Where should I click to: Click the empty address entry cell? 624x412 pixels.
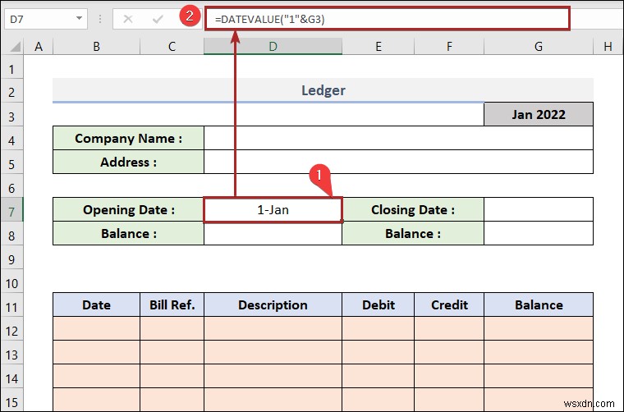pyautogui.click(x=398, y=163)
